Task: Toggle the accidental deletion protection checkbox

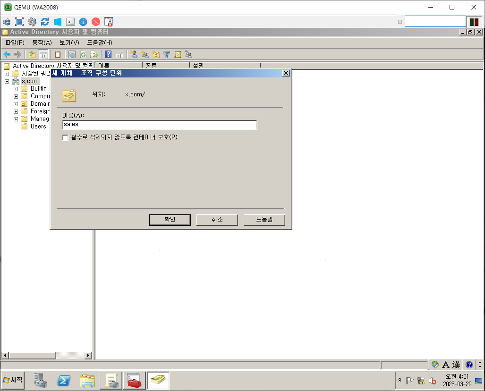Action: coord(65,137)
